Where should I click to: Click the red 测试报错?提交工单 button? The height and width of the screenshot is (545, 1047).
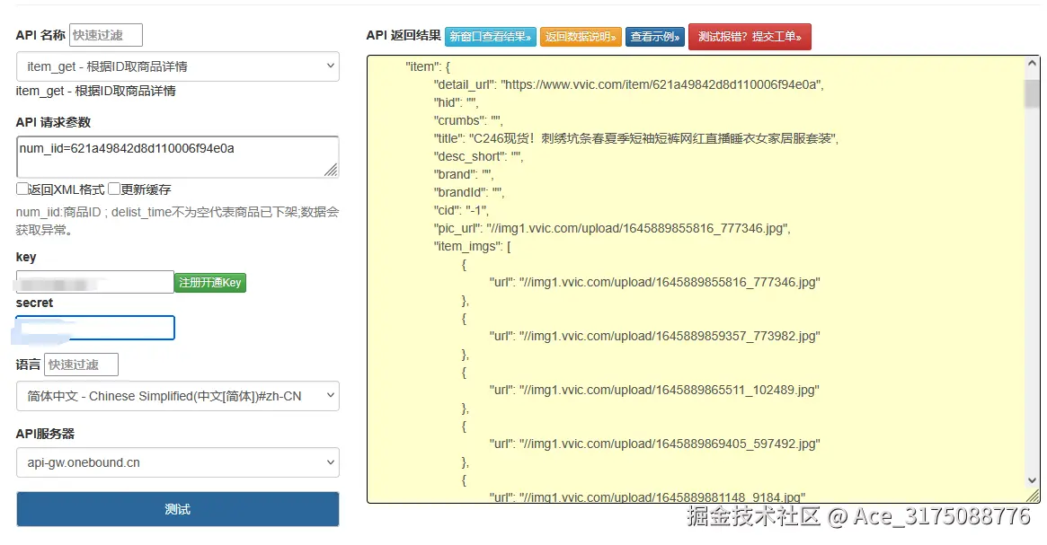[750, 37]
